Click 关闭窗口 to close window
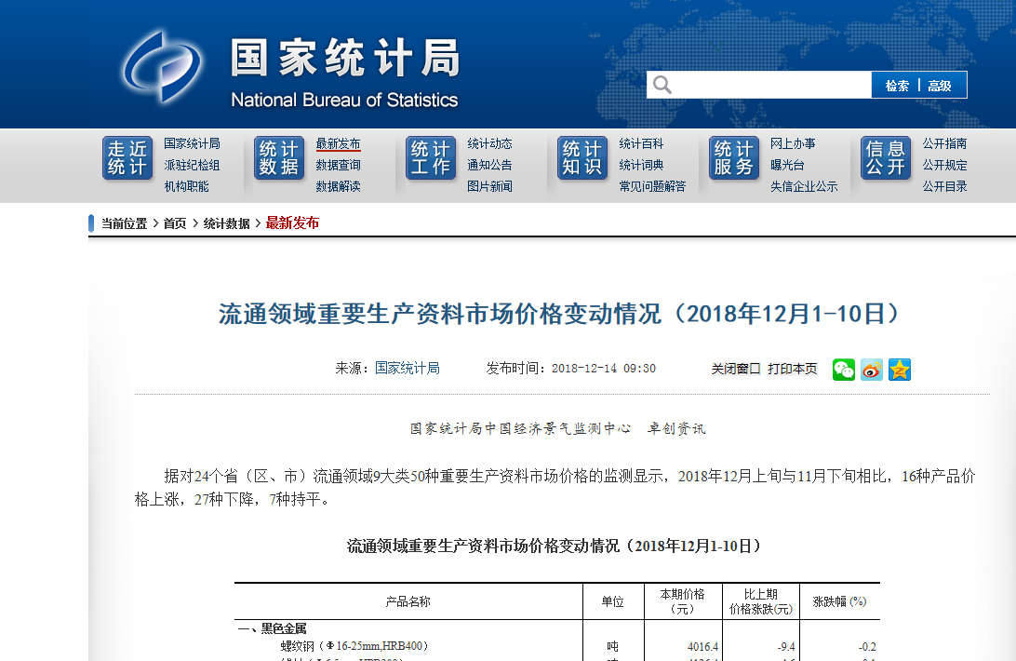The width and height of the screenshot is (1016, 661). (736, 369)
